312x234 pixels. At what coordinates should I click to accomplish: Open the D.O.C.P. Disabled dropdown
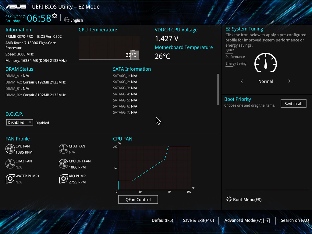click(x=19, y=122)
